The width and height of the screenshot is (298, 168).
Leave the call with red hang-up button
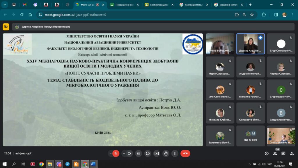[185, 153]
